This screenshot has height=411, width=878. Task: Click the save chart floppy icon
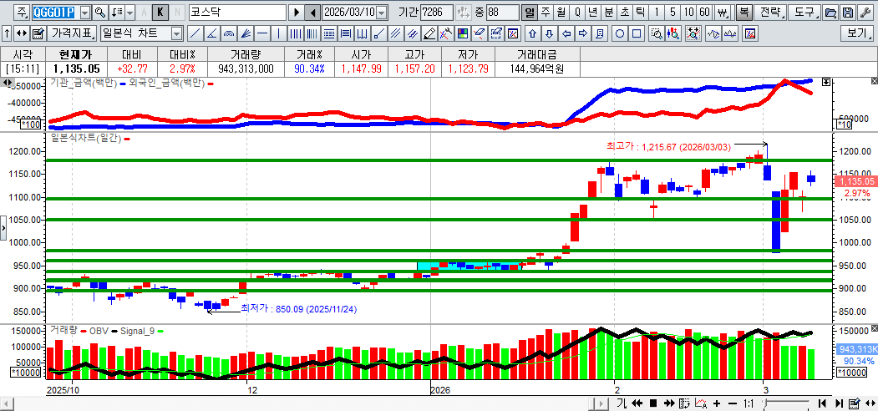point(848,13)
